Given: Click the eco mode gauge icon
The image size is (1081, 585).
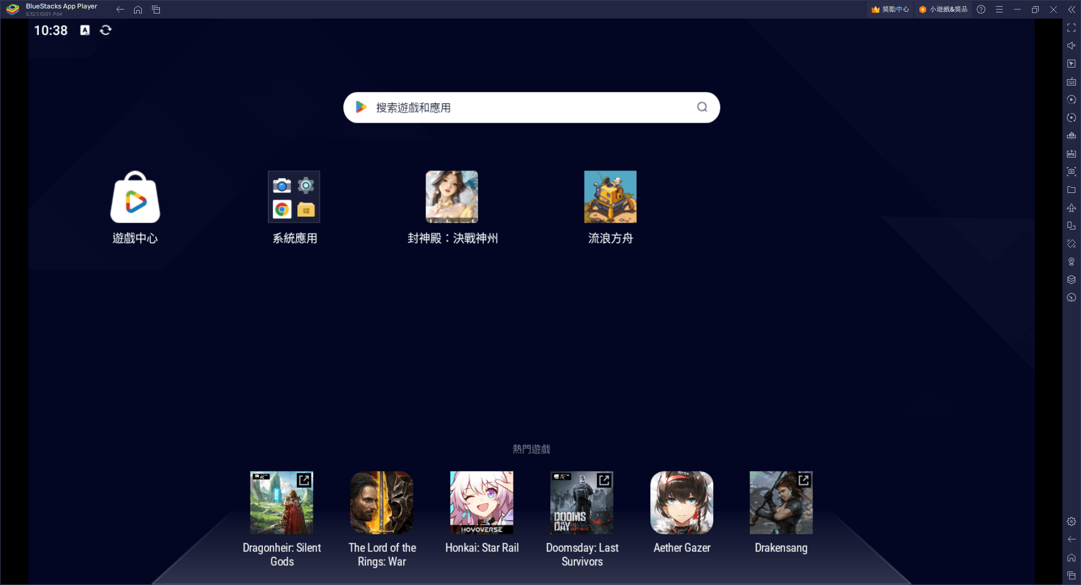Looking at the screenshot, I should (x=1071, y=298).
